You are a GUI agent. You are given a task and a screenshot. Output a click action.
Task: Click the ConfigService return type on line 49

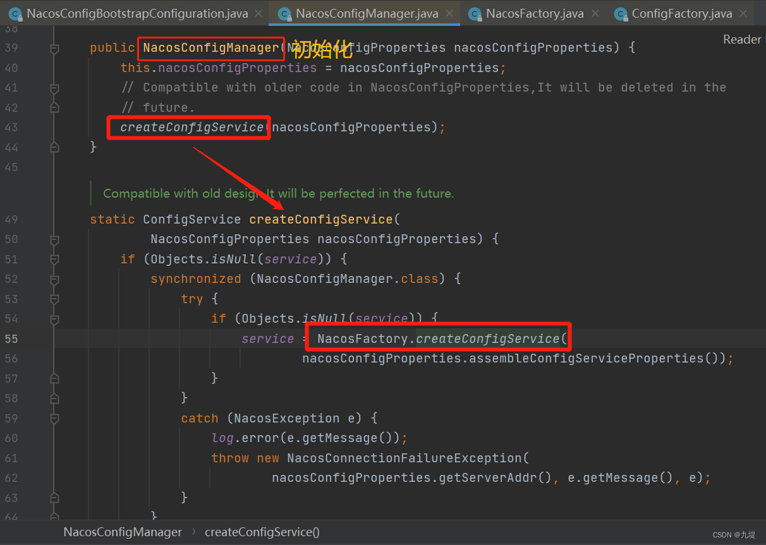[192, 220]
